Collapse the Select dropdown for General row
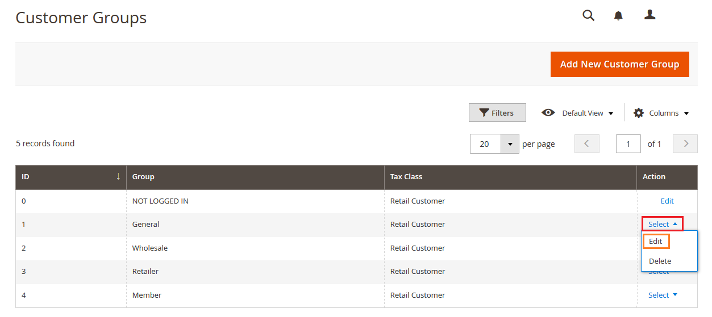This screenshot has height=317, width=712. (x=663, y=224)
